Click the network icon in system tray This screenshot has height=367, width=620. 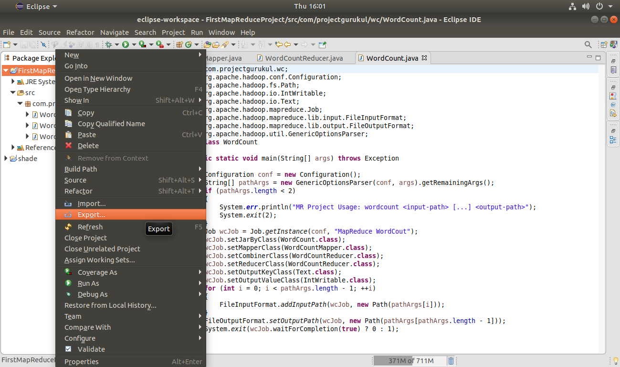pyautogui.click(x=572, y=6)
